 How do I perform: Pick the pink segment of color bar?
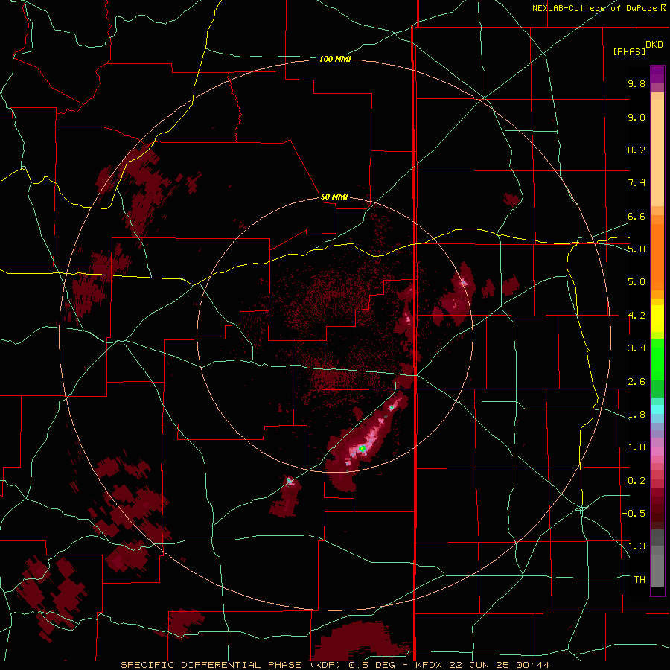pyautogui.click(x=657, y=451)
